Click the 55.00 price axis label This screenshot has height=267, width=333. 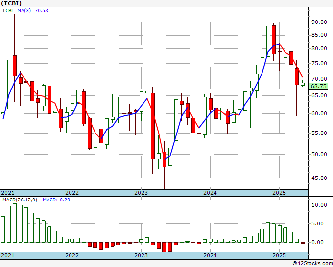pyautogui.click(x=319, y=133)
